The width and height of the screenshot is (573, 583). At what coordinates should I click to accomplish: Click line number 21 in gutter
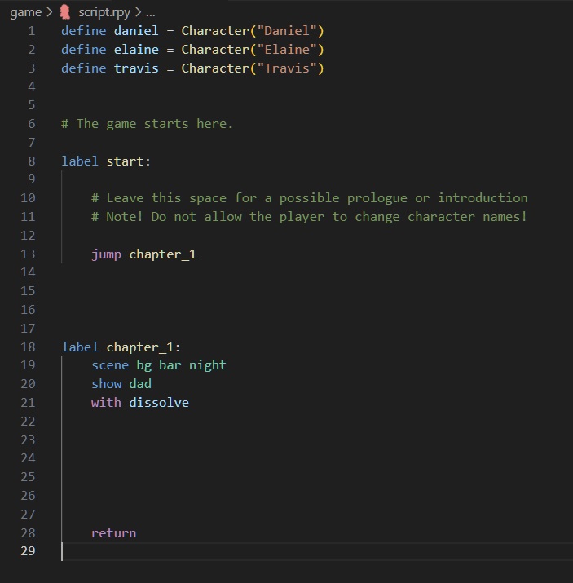pyautogui.click(x=28, y=402)
